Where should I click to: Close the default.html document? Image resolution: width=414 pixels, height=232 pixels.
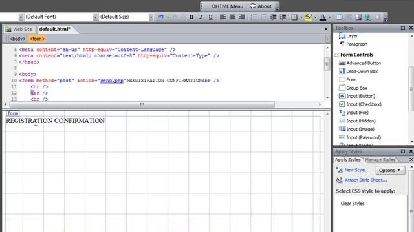point(326,29)
